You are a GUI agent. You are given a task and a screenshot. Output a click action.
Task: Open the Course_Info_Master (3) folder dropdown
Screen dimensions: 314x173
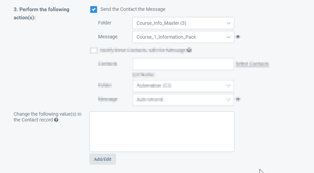[x=183, y=23]
